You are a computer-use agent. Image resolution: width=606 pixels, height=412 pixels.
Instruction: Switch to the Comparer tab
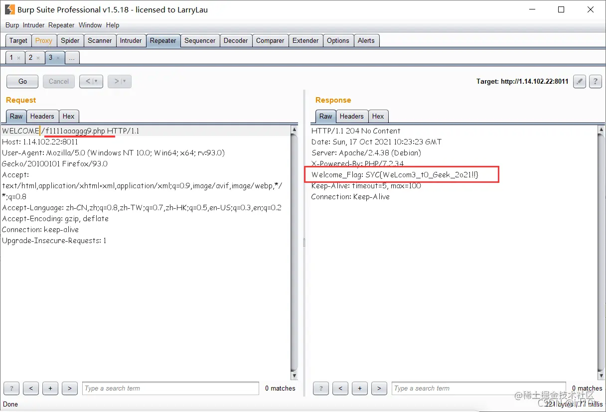270,41
